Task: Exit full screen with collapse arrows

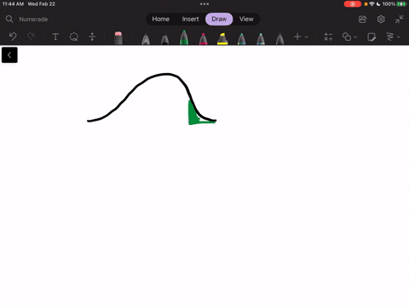Action: (399, 20)
